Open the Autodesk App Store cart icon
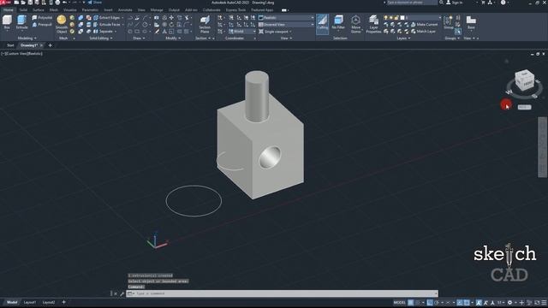Screen dimensions: 548x308 (x=483, y=3)
